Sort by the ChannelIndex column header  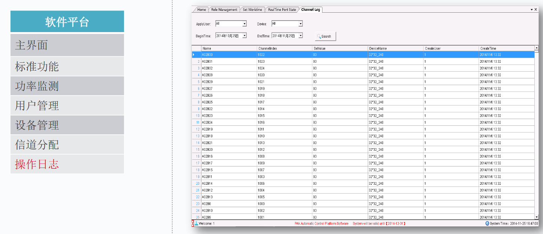[285, 49]
